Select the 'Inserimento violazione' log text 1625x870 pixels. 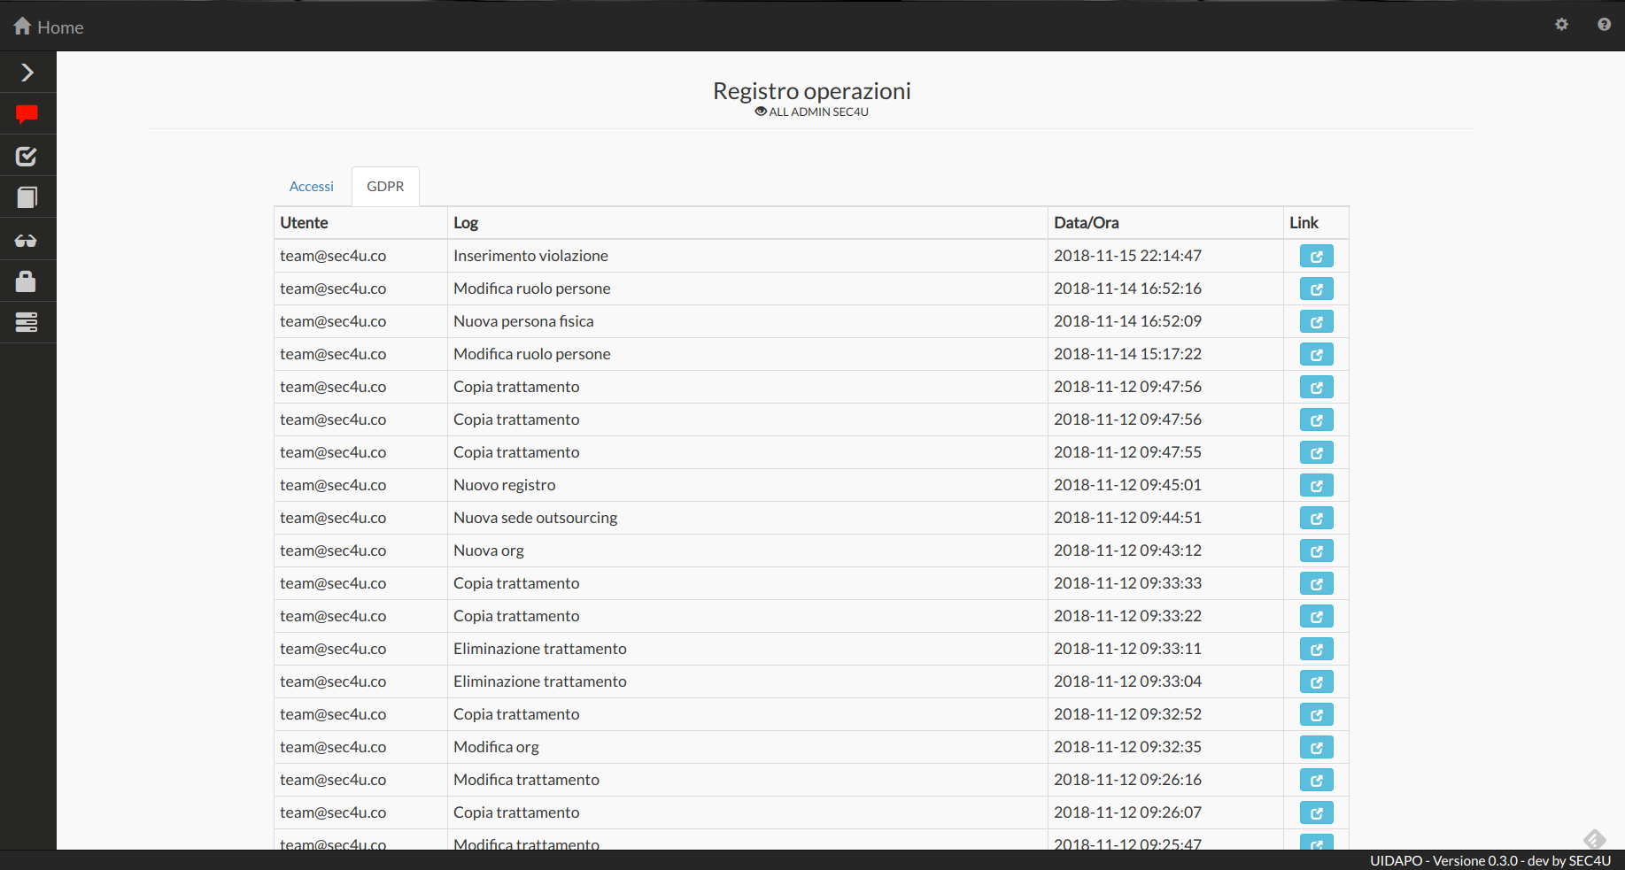click(x=530, y=256)
